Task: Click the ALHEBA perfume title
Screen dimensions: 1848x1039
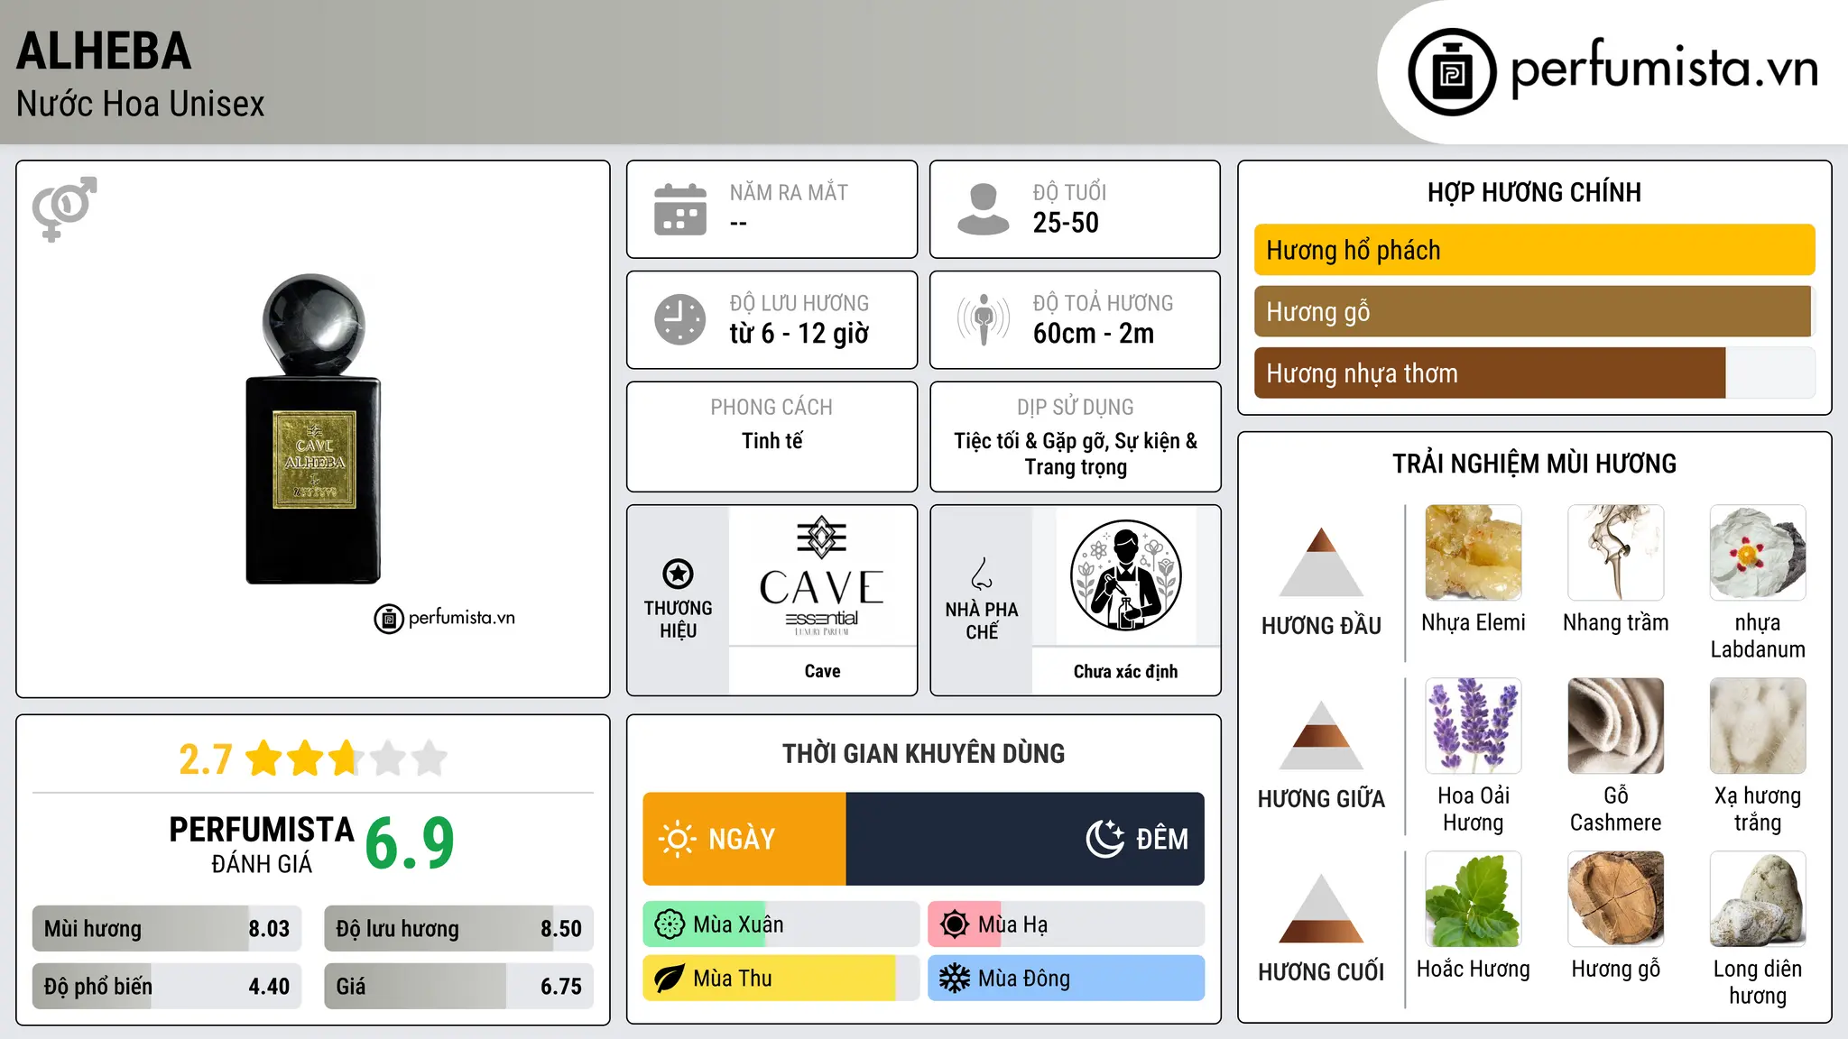Action: click(x=104, y=51)
